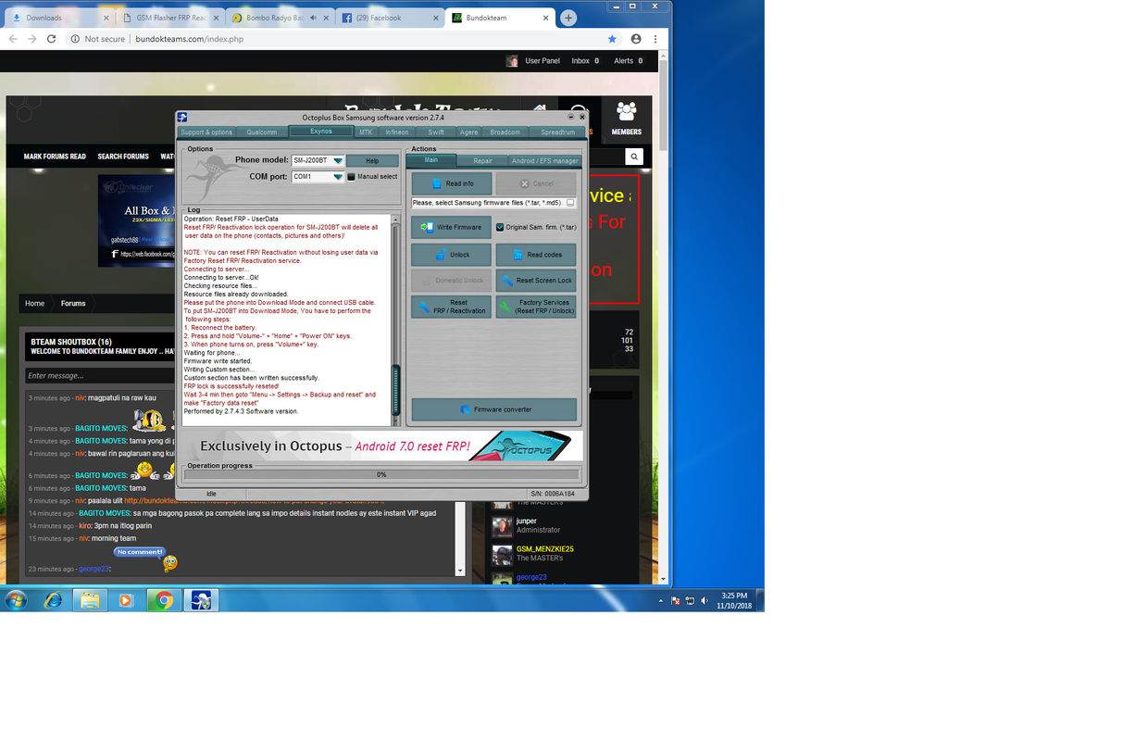Click the firmware file browse button
The height and width of the screenshot is (741, 1148).
pyautogui.click(x=570, y=203)
